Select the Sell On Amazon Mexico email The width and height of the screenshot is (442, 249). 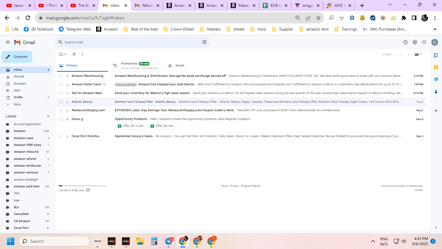click(61, 93)
